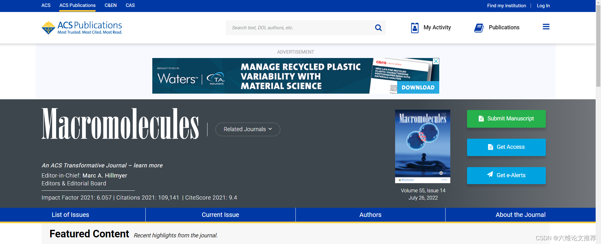
Task: Click the Log In link
Action: click(543, 6)
